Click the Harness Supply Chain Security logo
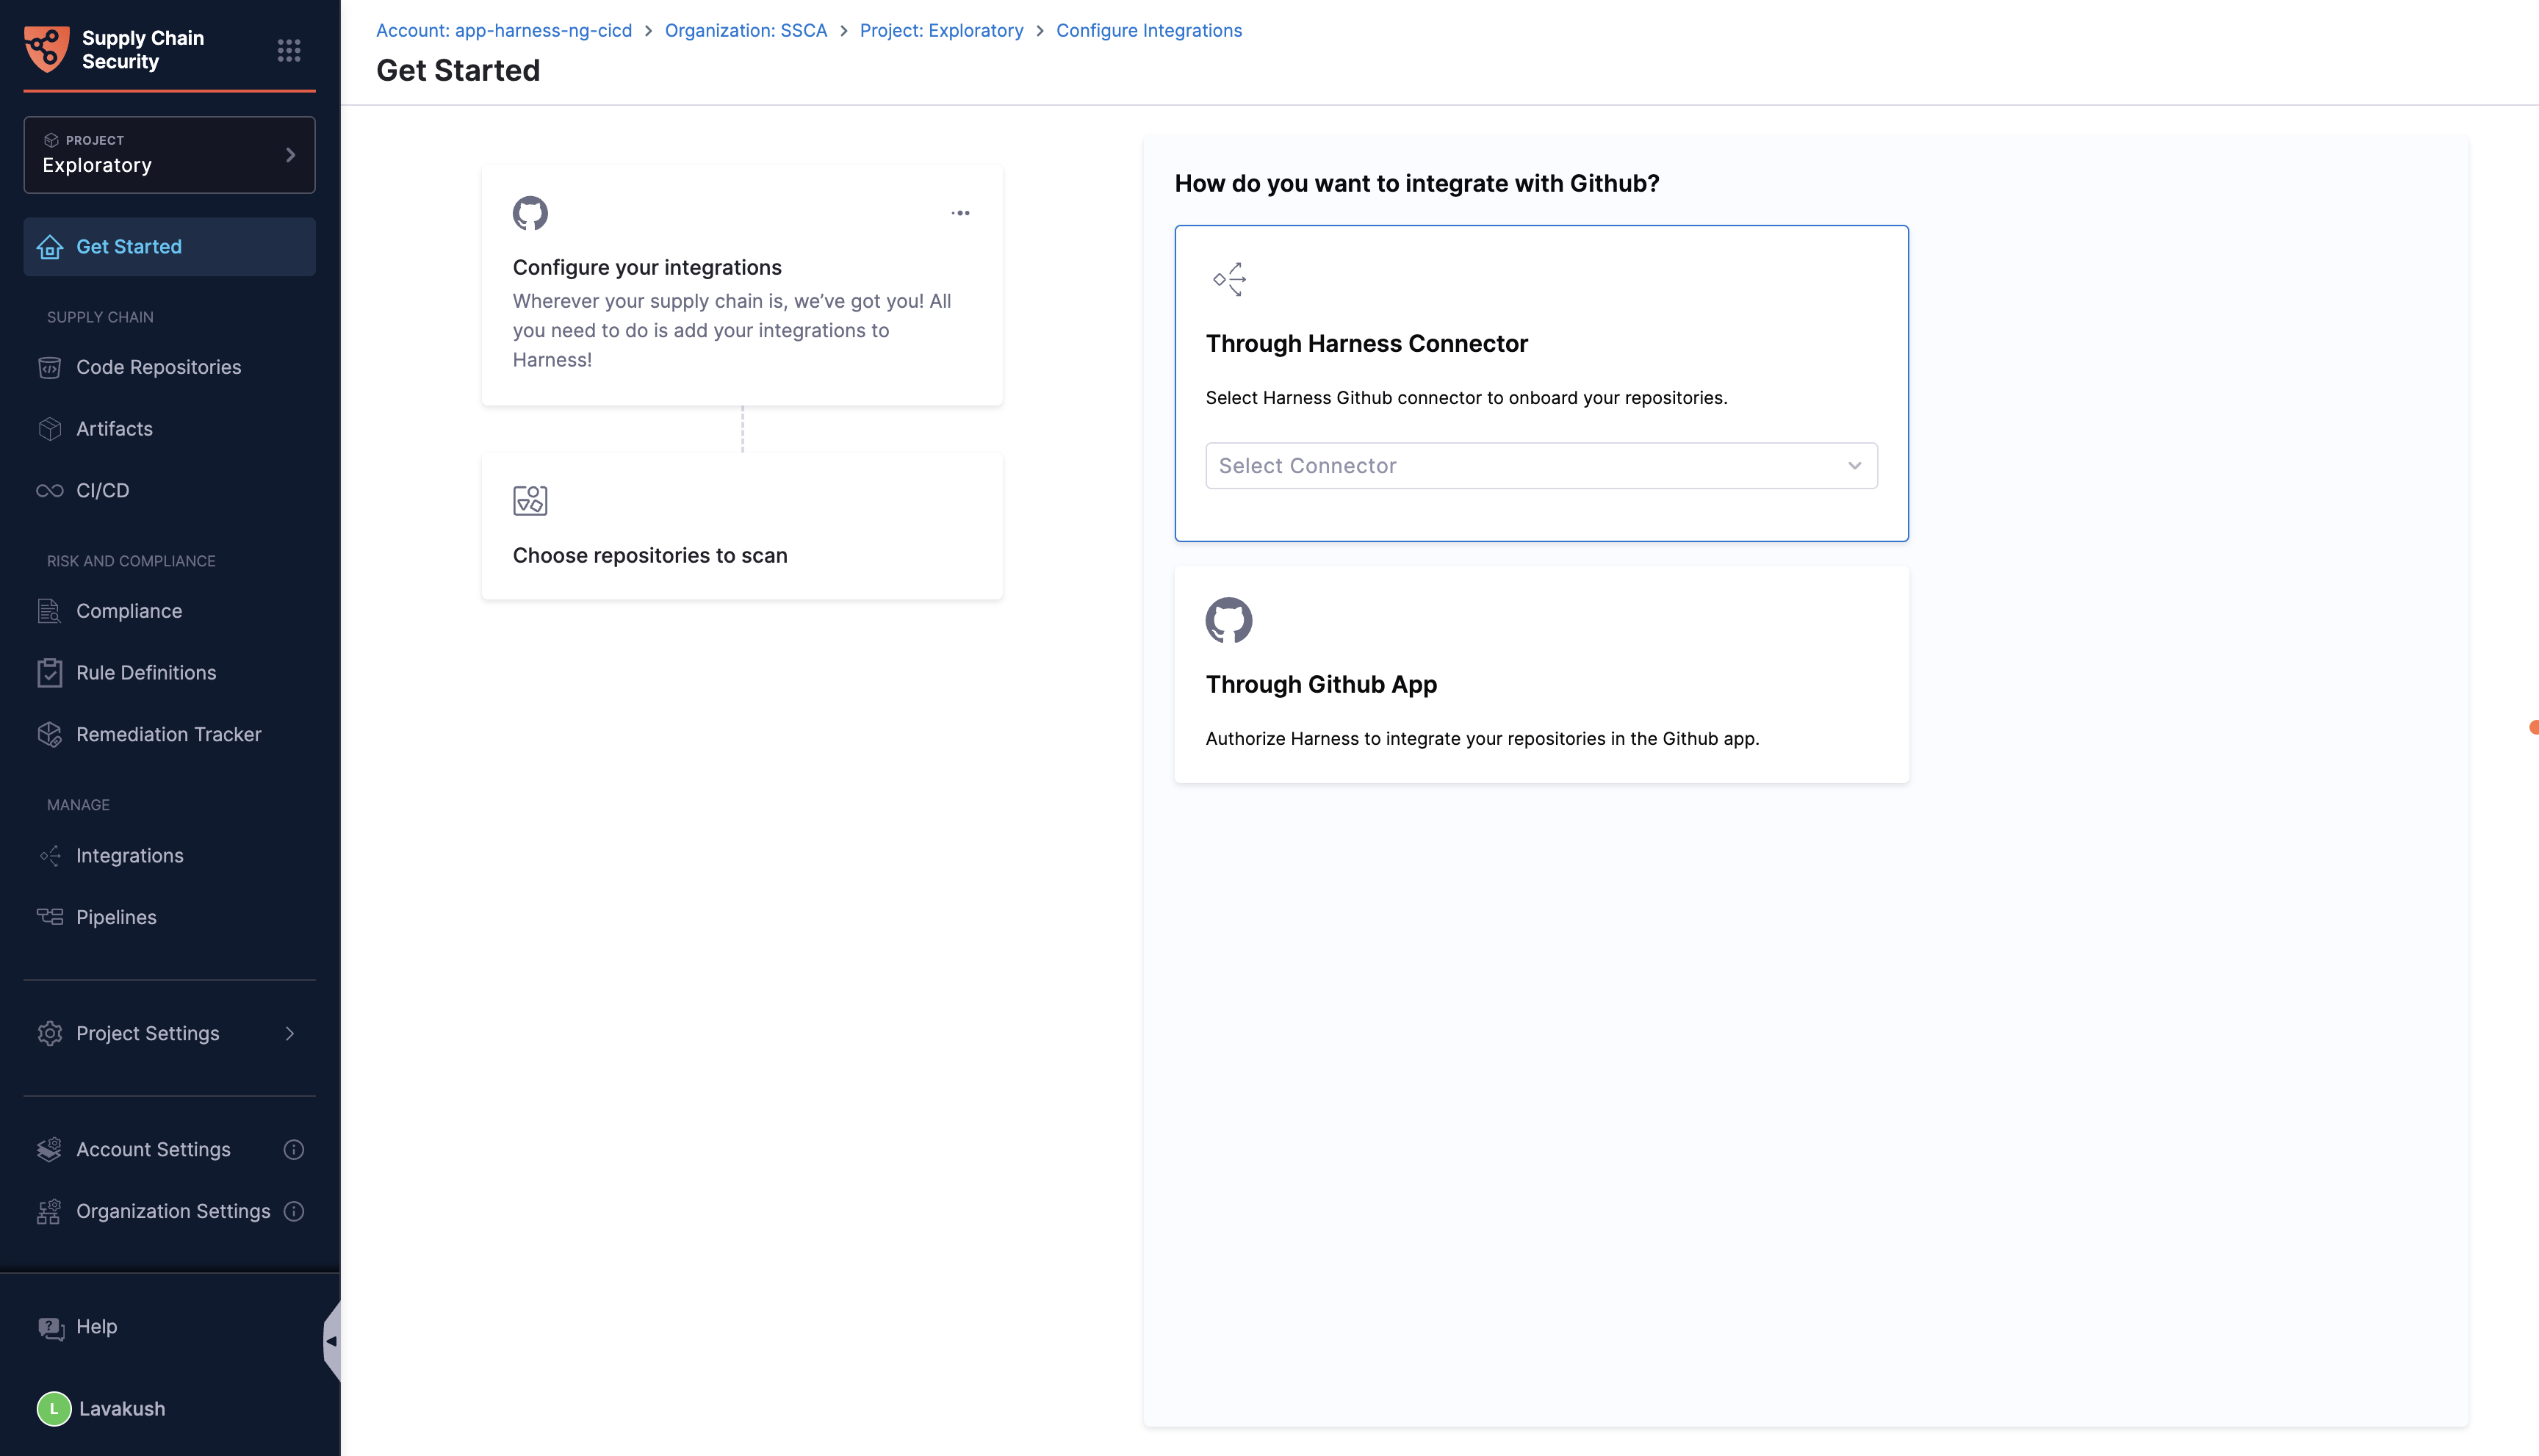This screenshot has height=1456, width=2539. pos(47,49)
